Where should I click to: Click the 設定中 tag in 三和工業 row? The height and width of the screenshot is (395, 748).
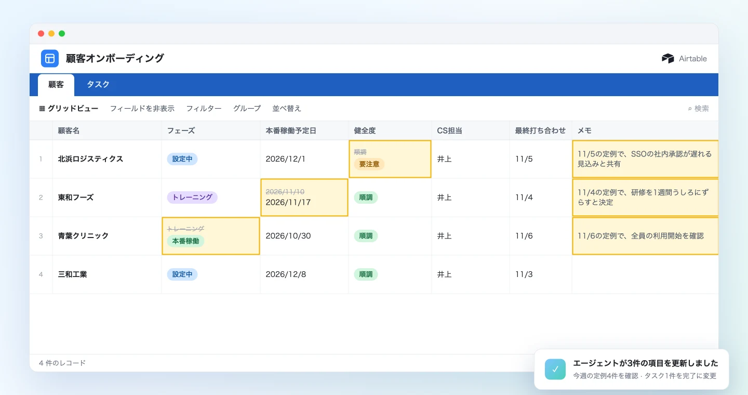click(x=182, y=274)
